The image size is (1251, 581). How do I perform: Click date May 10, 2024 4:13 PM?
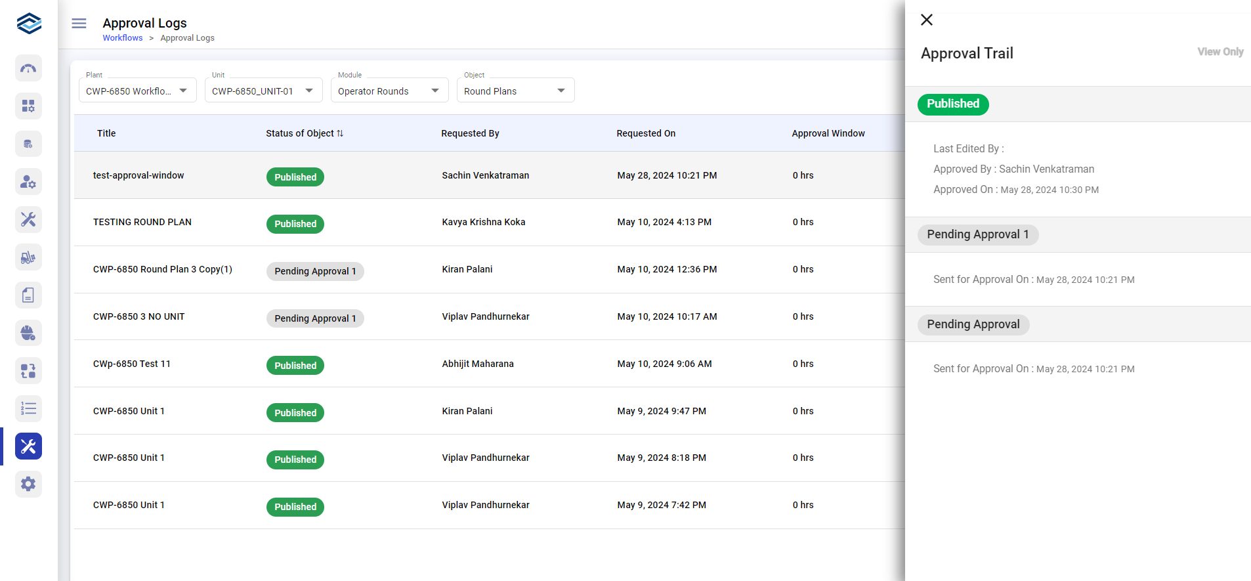point(664,222)
